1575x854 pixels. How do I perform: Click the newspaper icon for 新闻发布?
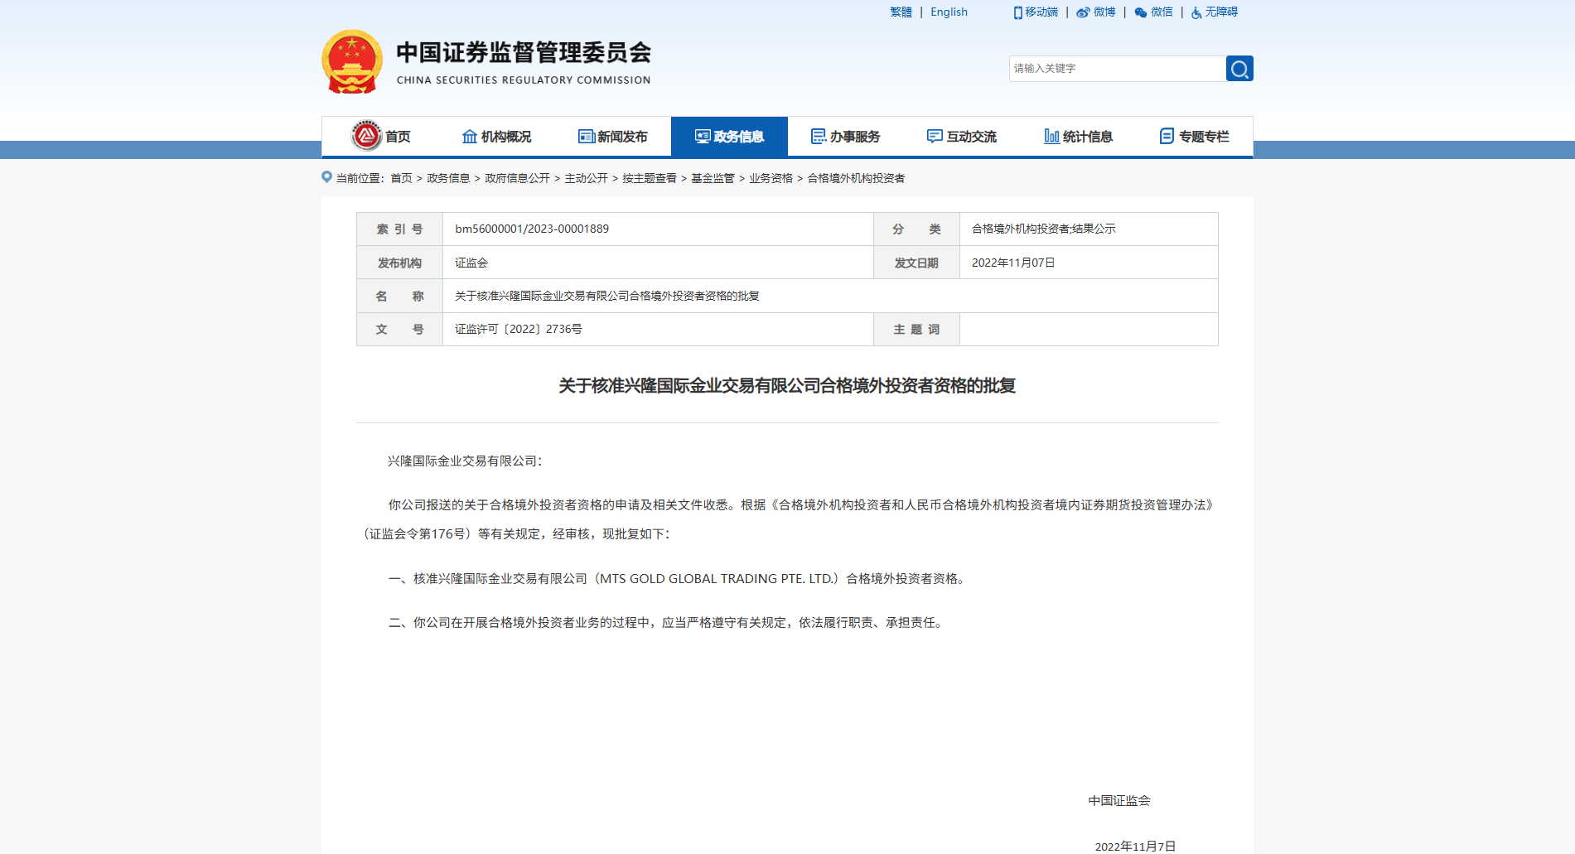point(587,136)
